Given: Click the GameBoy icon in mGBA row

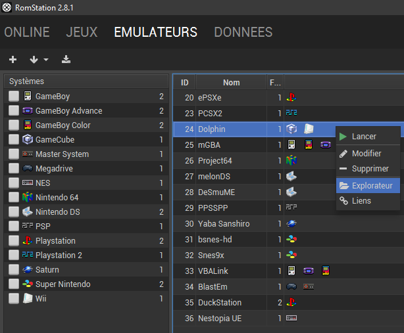Looking at the screenshot, I should [x=291, y=144].
